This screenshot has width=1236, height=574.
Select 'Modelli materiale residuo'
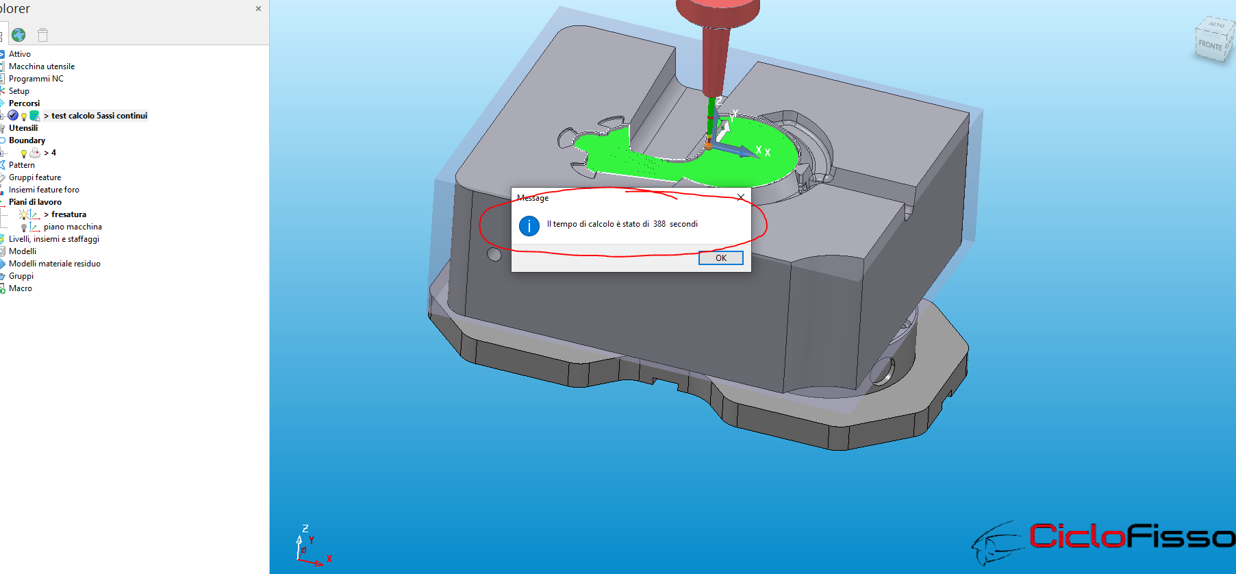[x=55, y=264]
